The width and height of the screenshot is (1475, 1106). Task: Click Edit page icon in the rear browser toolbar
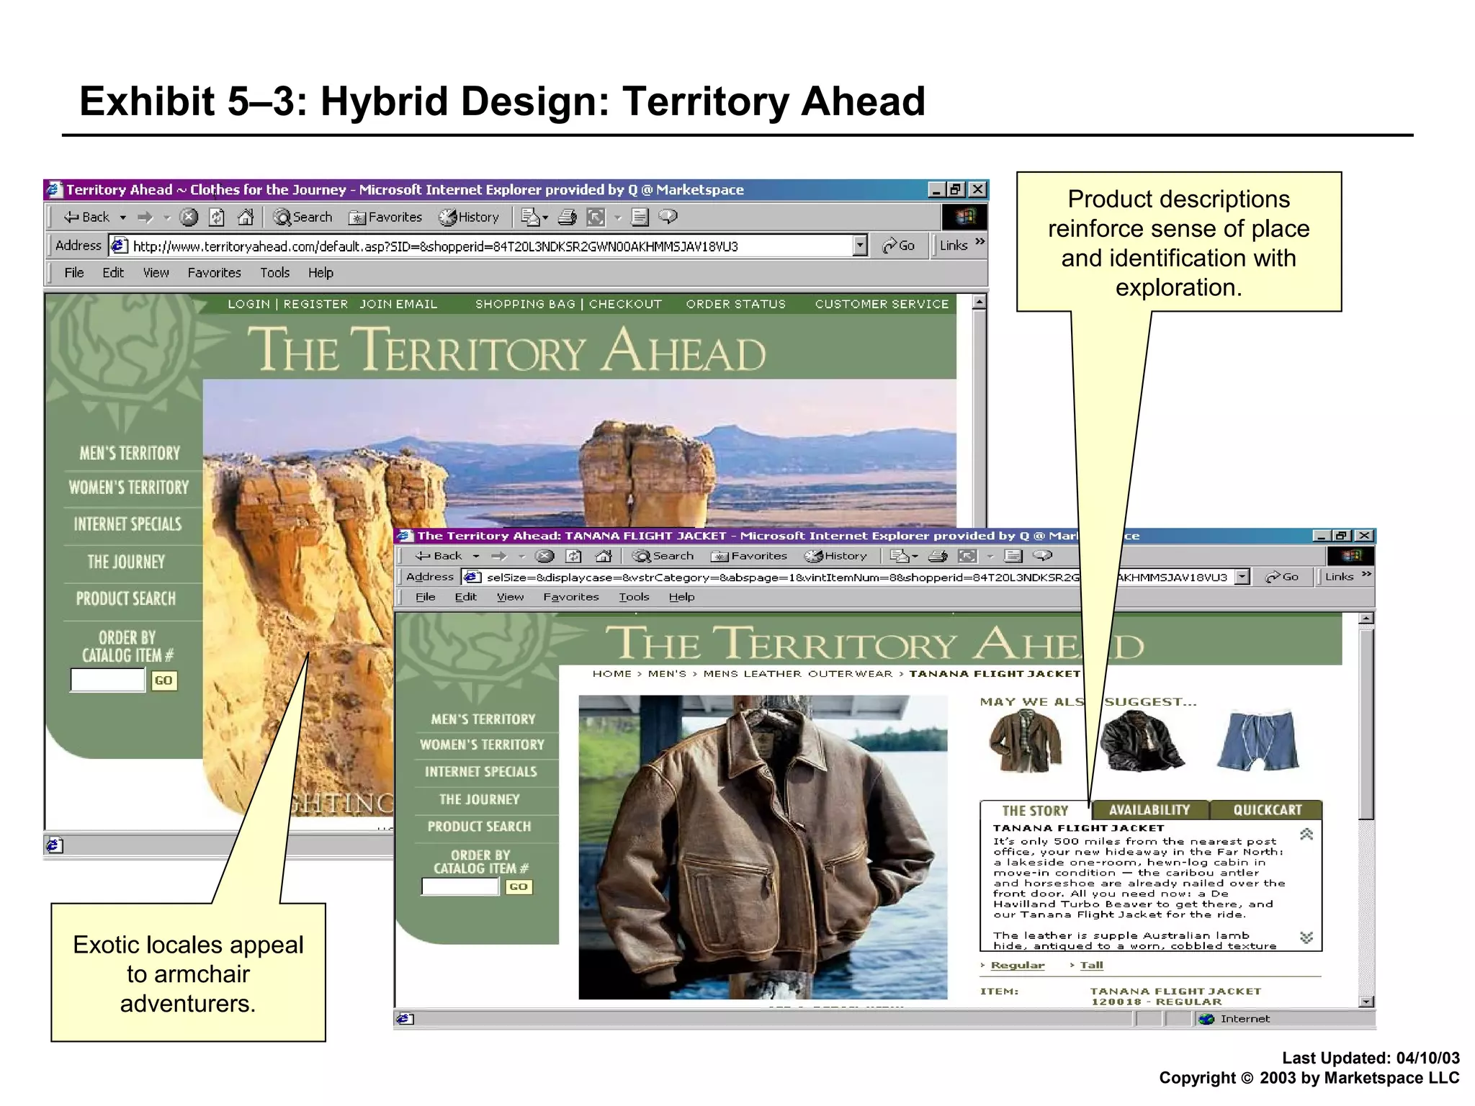coord(596,217)
